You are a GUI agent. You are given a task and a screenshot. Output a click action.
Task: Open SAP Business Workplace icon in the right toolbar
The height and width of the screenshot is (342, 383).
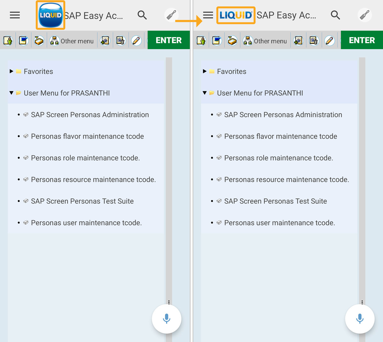[x=232, y=41]
